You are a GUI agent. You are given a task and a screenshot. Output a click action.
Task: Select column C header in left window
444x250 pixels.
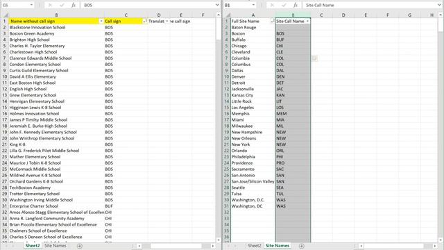tap(126, 15)
